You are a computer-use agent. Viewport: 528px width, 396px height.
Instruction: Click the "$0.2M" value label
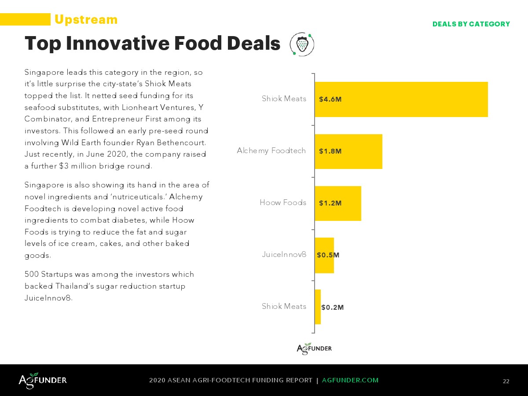(333, 308)
